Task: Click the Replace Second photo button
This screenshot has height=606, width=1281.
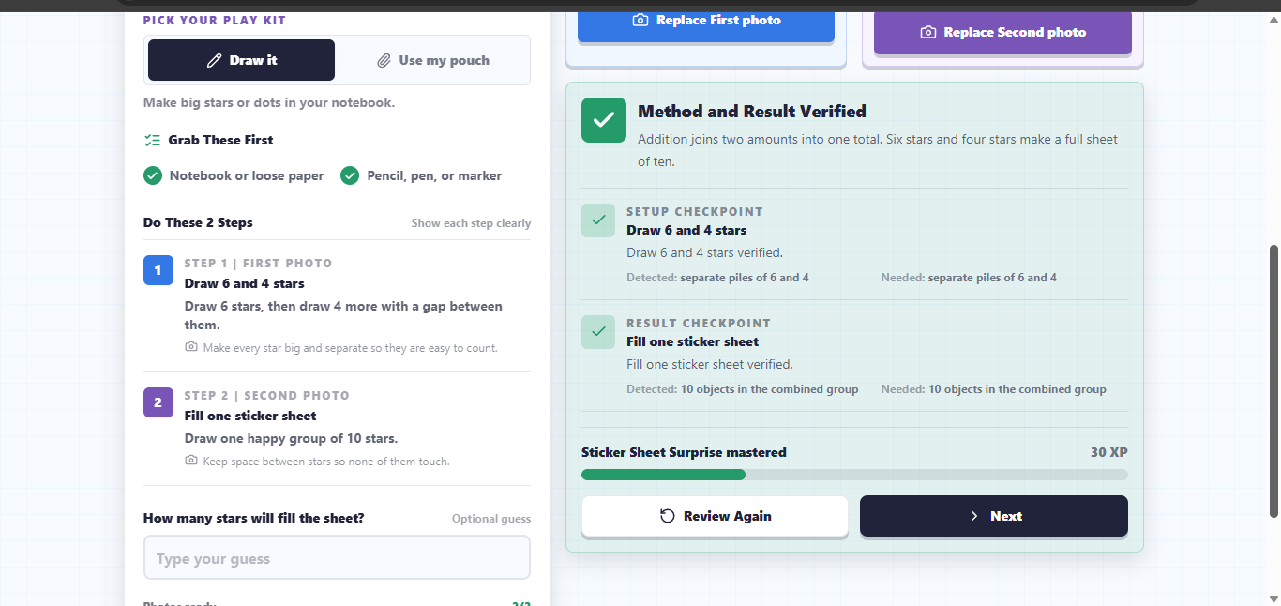Action: (1002, 32)
